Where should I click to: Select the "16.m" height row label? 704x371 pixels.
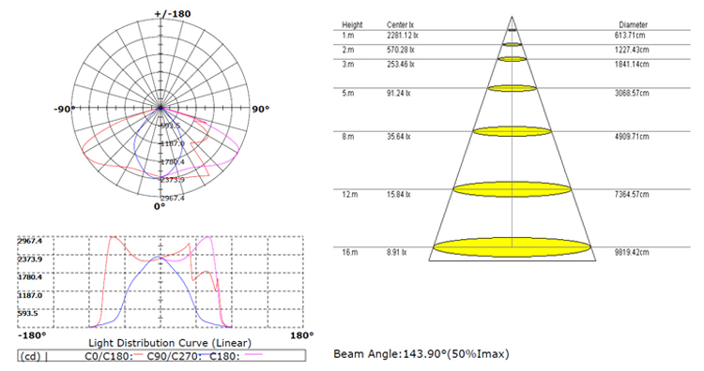[x=350, y=252]
